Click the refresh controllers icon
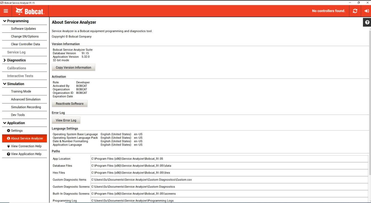371x203 pixels. [355, 11]
